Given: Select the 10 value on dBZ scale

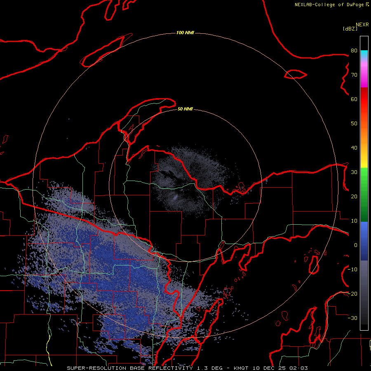Looking at the screenshot, I should click(x=354, y=221).
